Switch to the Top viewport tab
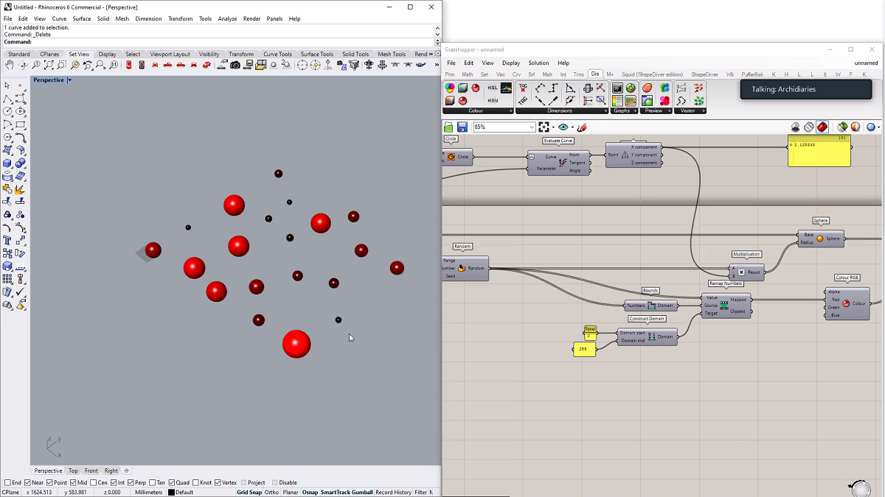Screen dimensions: 885x497 (73, 470)
